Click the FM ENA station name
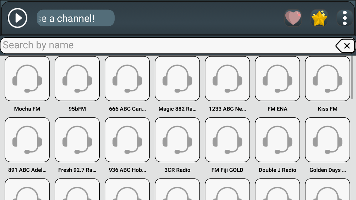This screenshot has width=356, height=200. pos(278,109)
